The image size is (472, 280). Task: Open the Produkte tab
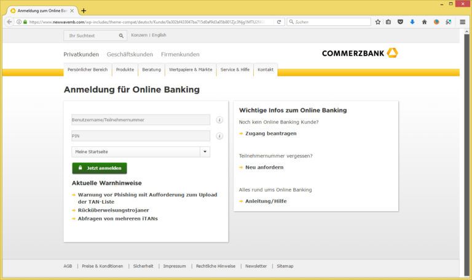tap(125, 70)
